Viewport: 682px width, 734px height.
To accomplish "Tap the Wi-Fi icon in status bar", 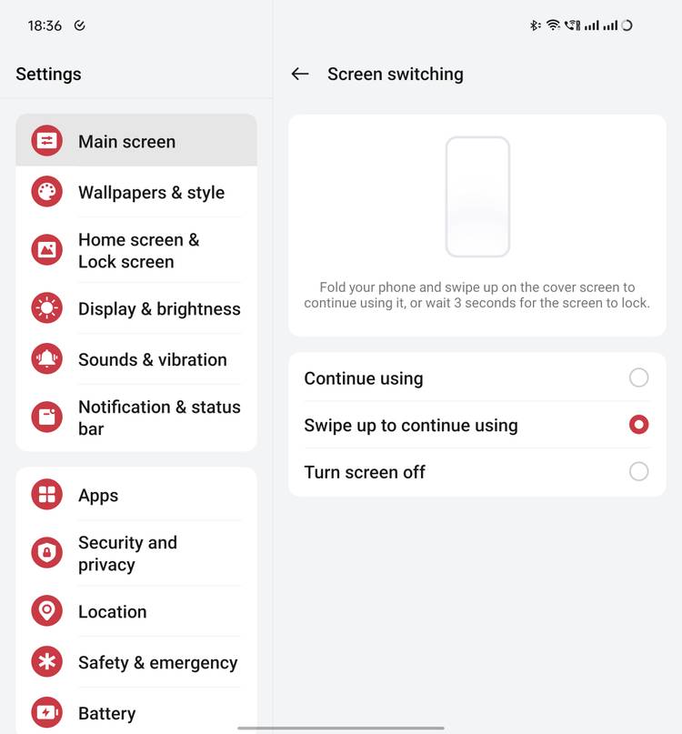I will [x=553, y=25].
